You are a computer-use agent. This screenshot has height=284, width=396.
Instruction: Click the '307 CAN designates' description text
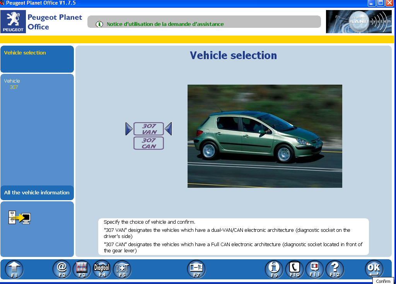pyautogui.click(x=233, y=248)
